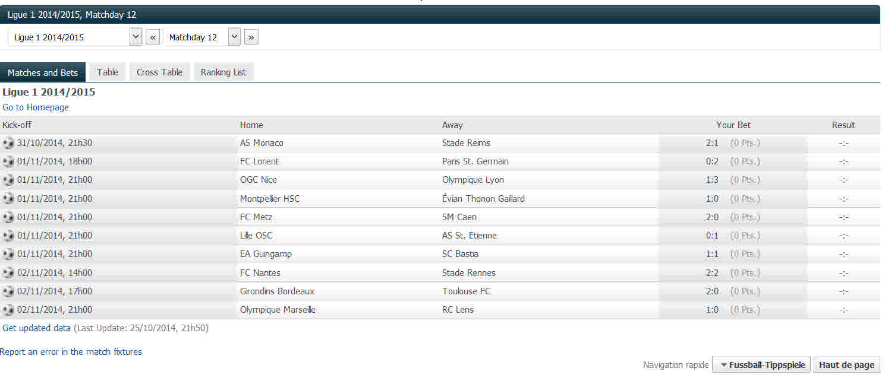Expand the Fussball-Tippspiele navigation dropdown
This screenshot has height=378, width=885.
[x=761, y=365]
